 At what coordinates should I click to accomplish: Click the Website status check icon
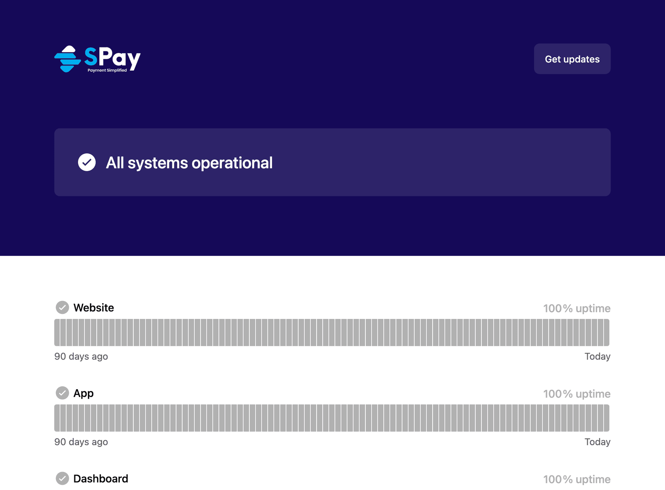pyautogui.click(x=62, y=308)
